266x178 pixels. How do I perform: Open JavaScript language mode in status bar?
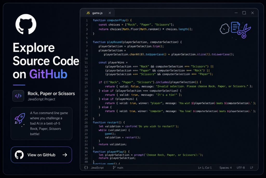pyautogui.click(x=97, y=168)
